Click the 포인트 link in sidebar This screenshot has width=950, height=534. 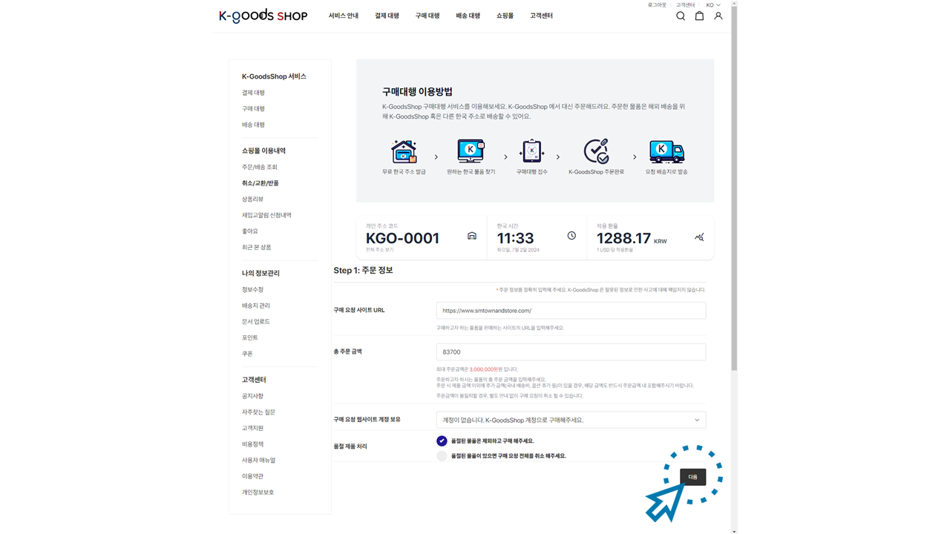[x=249, y=337]
